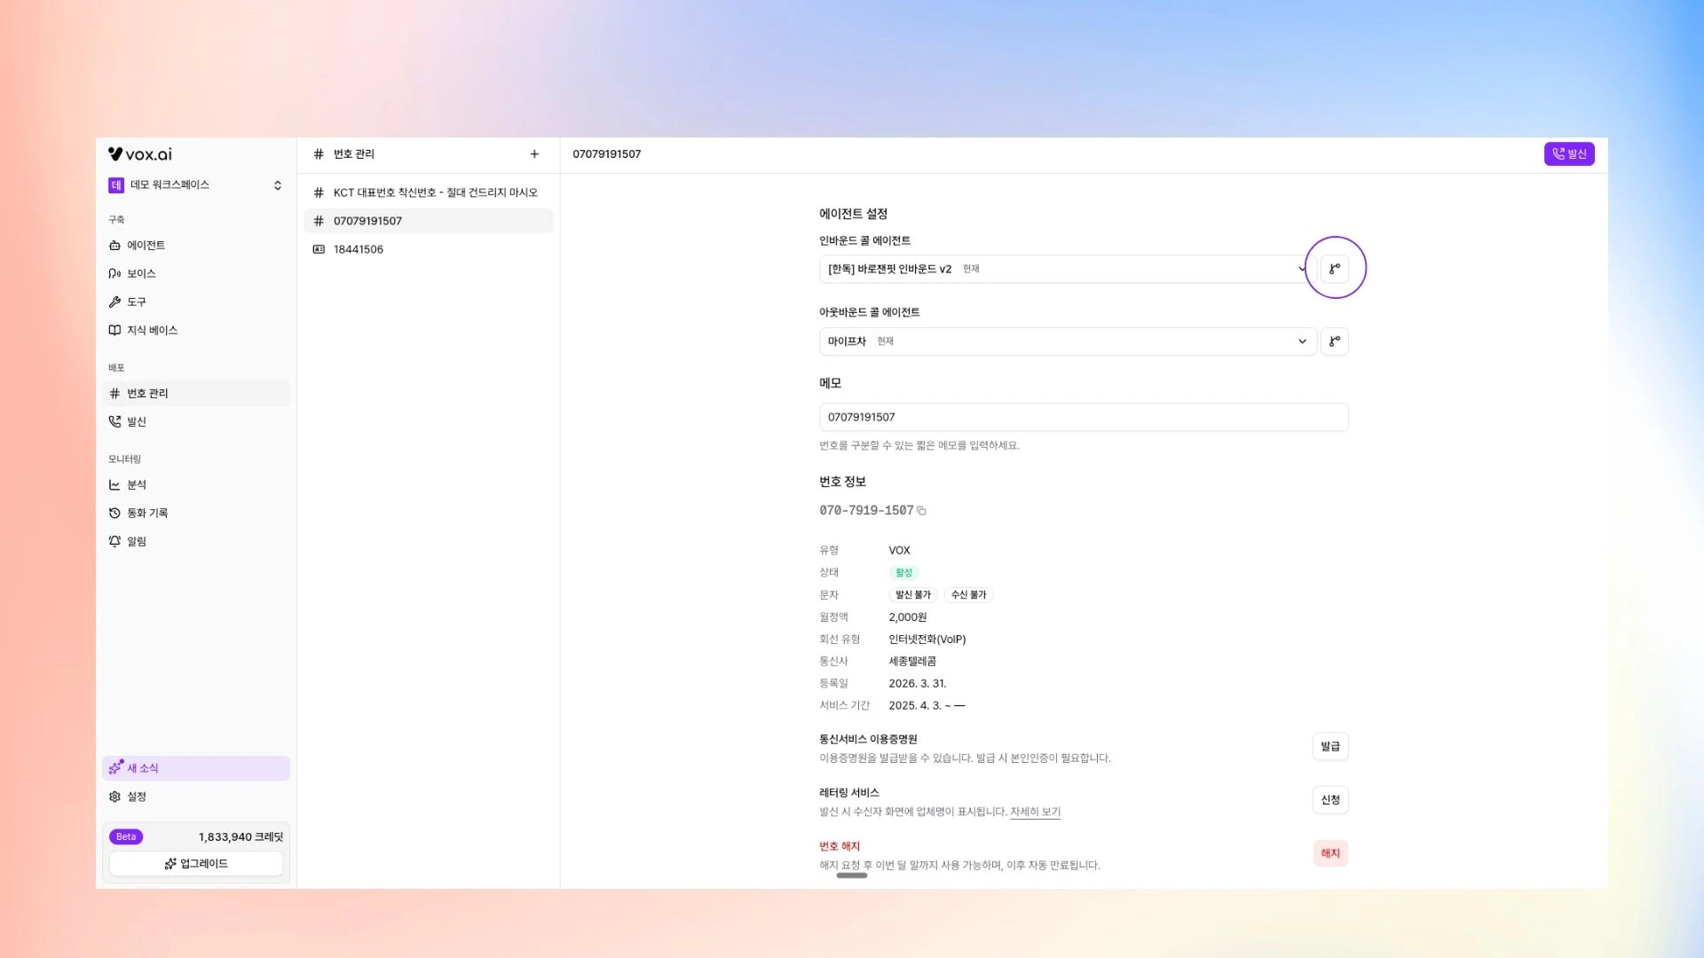The image size is (1704, 958).
Task: Click the branch icon next to 마이프차 agent
Action: [1335, 342]
